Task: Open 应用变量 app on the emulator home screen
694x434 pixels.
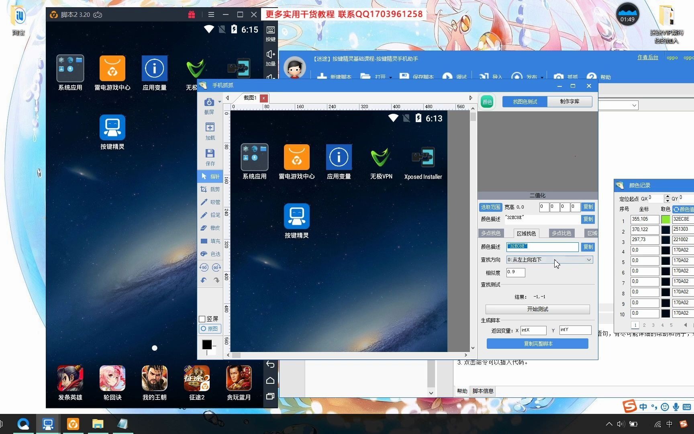Action: pyautogui.click(x=155, y=73)
